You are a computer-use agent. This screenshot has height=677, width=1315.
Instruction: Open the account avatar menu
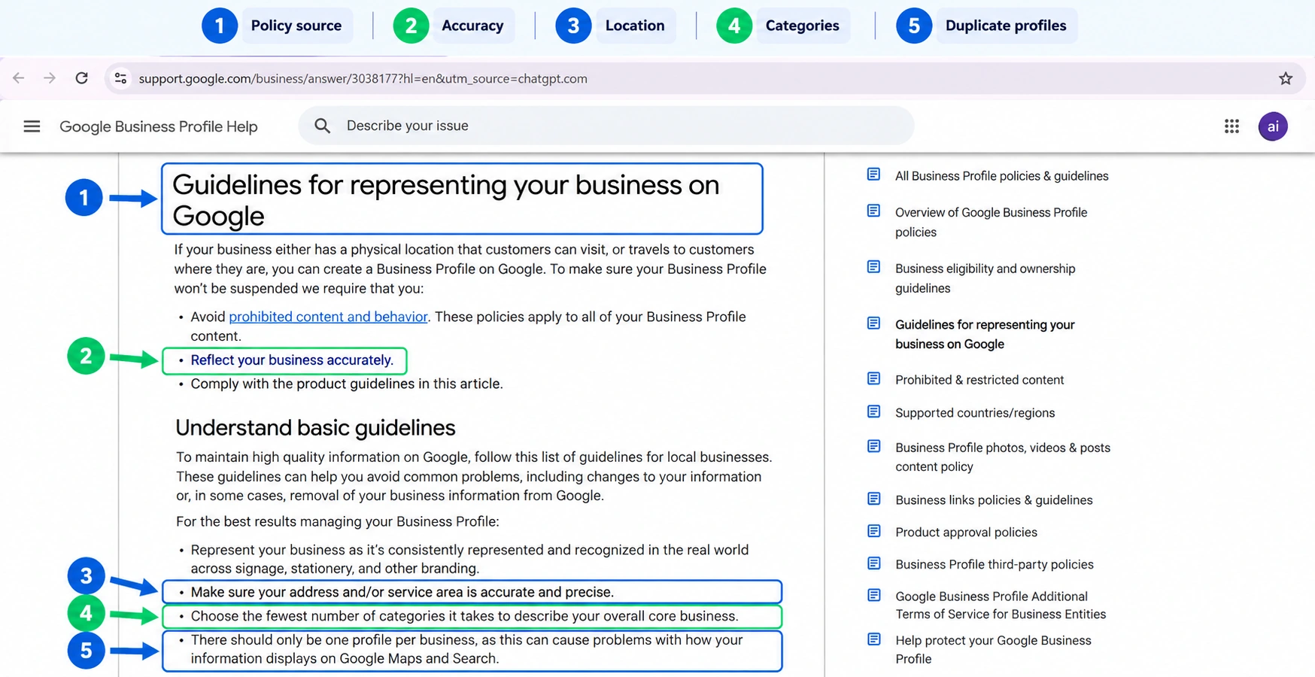point(1273,126)
